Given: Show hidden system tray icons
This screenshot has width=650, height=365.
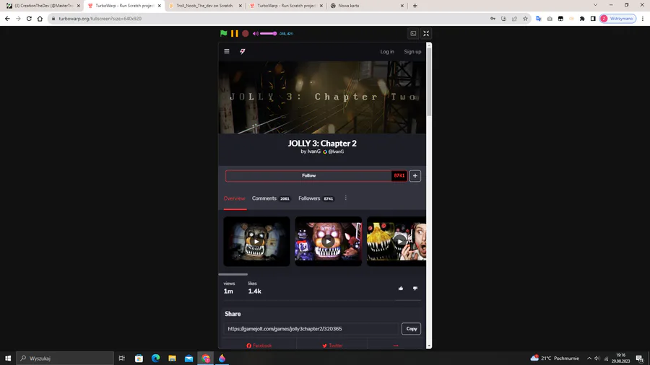Looking at the screenshot, I should coord(589,358).
